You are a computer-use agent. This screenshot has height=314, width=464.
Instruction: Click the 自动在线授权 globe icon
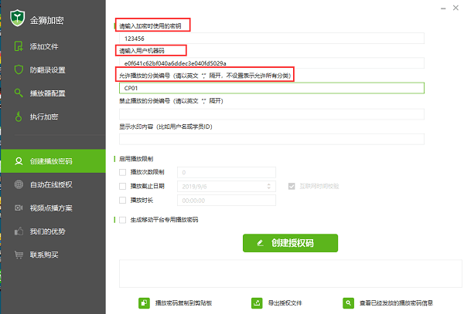click(19, 185)
